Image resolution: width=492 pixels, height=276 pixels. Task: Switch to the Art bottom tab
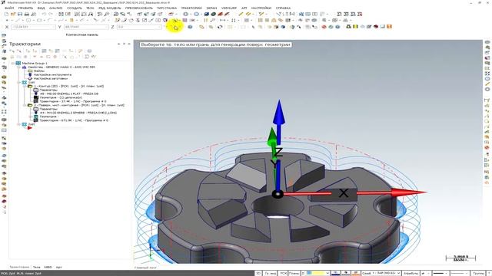coord(58,268)
